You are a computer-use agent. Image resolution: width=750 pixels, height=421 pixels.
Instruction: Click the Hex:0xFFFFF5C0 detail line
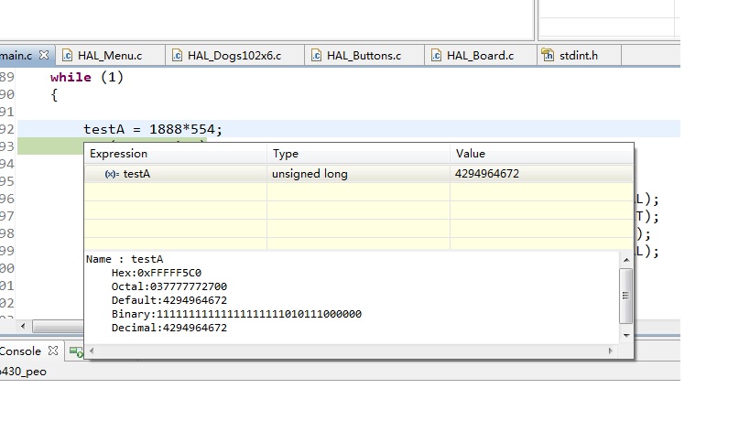pos(157,273)
